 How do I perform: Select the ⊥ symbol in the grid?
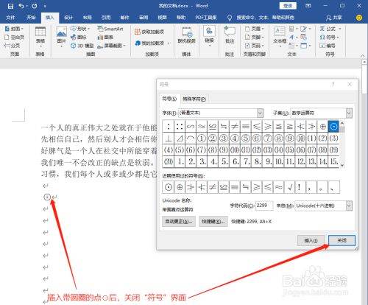pyautogui.click(x=169, y=139)
